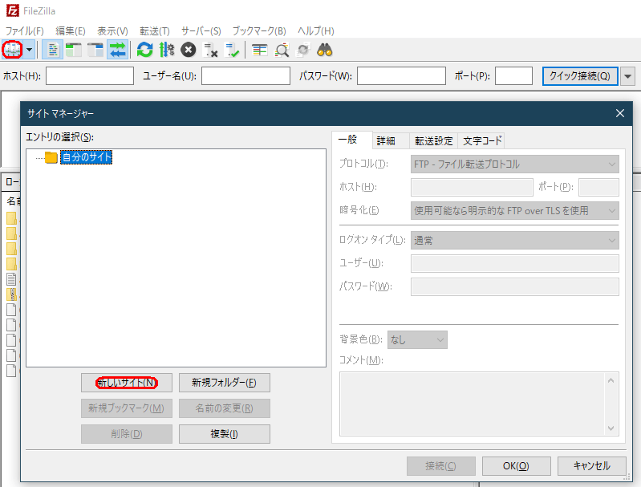This screenshot has width=641, height=487.
Task: Toggle message log display icon
Action: (53, 50)
